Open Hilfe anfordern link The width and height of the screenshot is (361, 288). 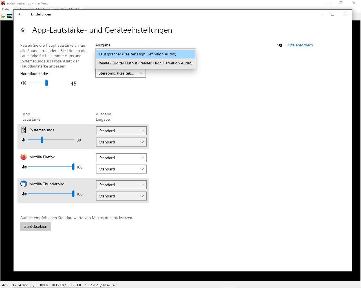point(300,45)
